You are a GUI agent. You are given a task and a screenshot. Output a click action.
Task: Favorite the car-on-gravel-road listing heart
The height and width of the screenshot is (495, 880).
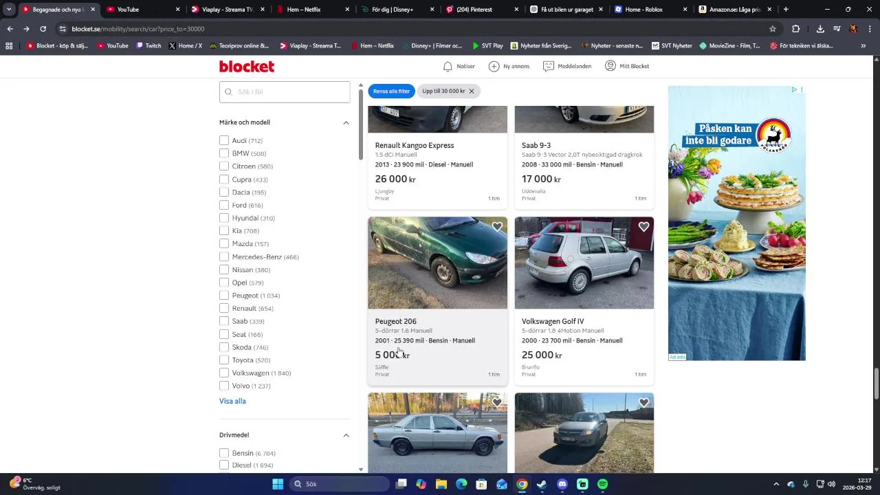pos(643,403)
